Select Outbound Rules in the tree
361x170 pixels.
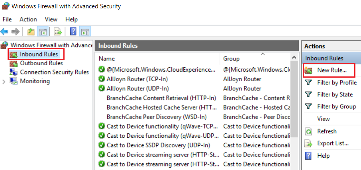tap(41, 63)
